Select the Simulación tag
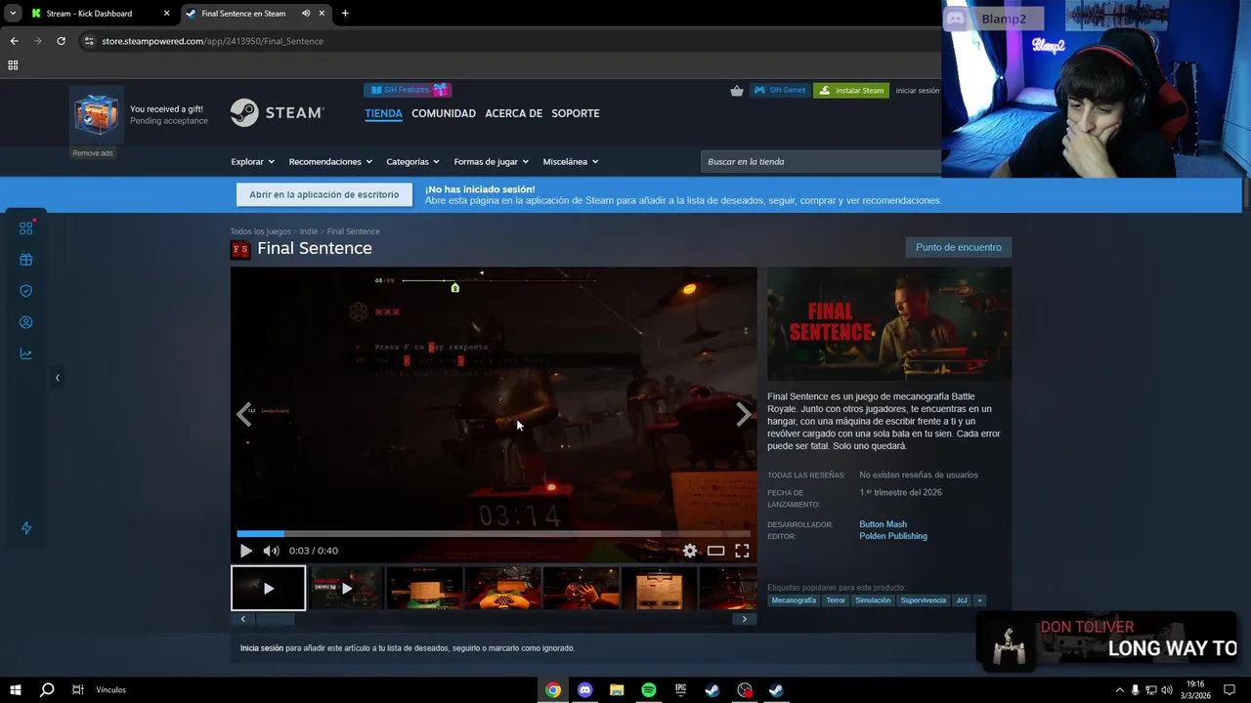The width and height of the screenshot is (1251, 703). [873, 600]
